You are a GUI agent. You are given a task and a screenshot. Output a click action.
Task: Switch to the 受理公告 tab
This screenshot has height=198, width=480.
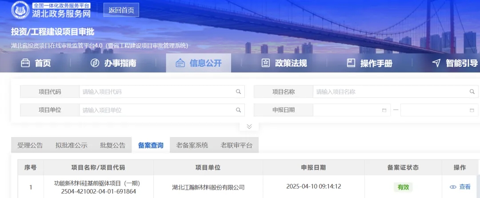pos(30,145)
